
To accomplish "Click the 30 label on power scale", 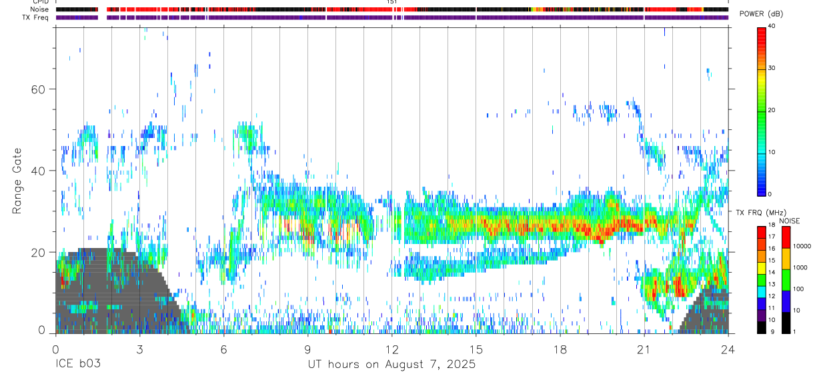I will click(772, 69).
